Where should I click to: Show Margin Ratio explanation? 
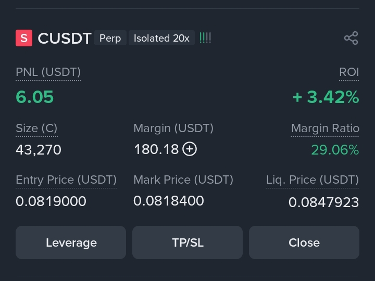point(325,129)
